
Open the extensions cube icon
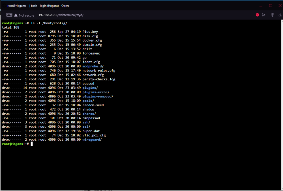(273, 15)
